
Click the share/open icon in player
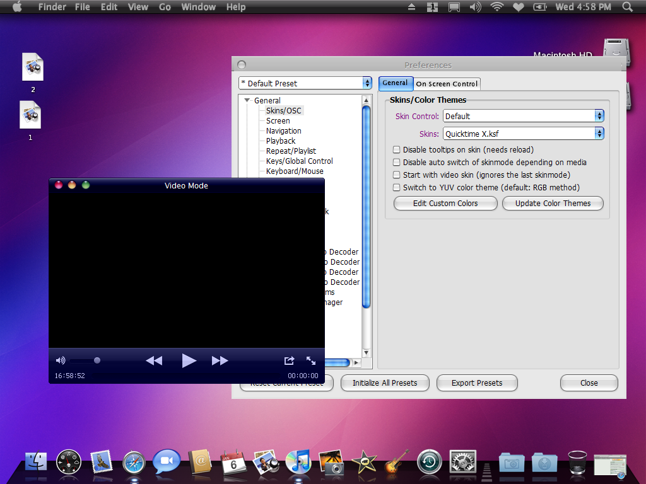289,360
